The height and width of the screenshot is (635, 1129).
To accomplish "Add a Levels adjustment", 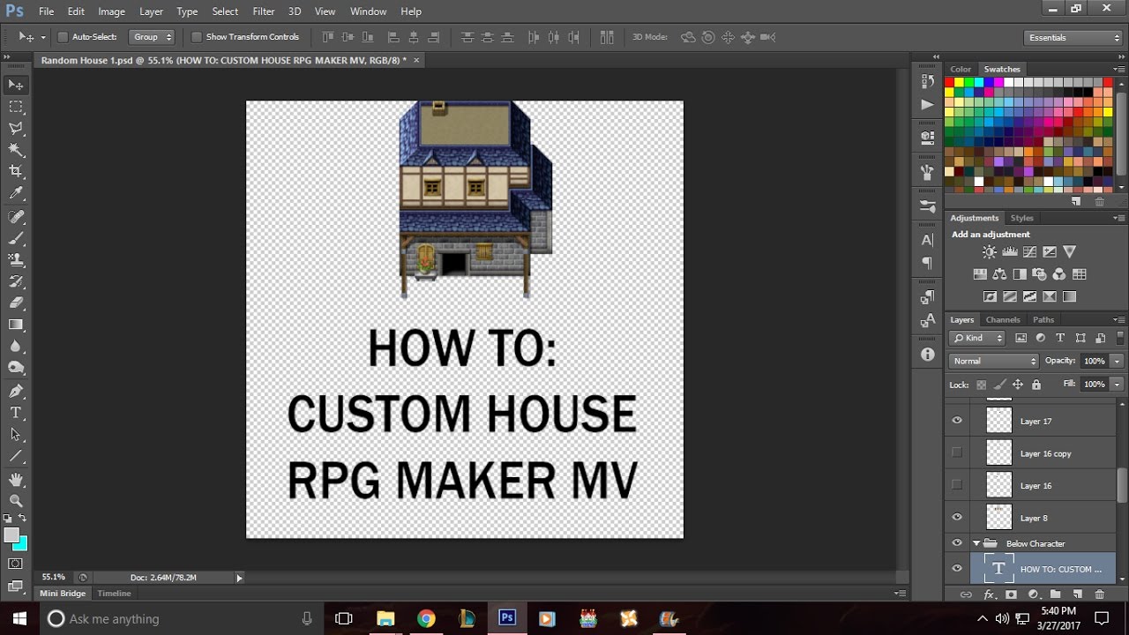I will pos(1010,252).
